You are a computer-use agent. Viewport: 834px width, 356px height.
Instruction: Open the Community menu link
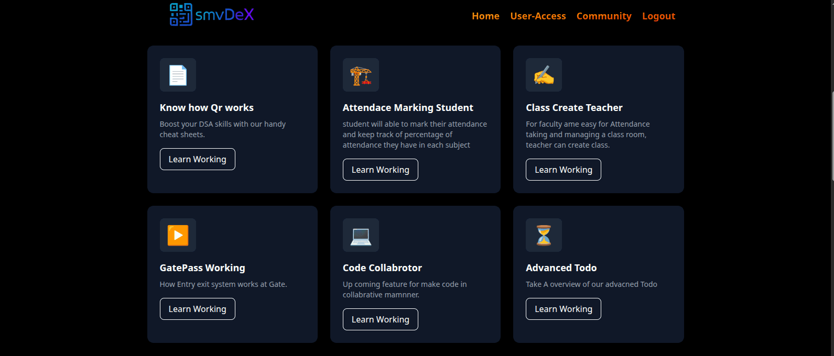tap(604, 16)
